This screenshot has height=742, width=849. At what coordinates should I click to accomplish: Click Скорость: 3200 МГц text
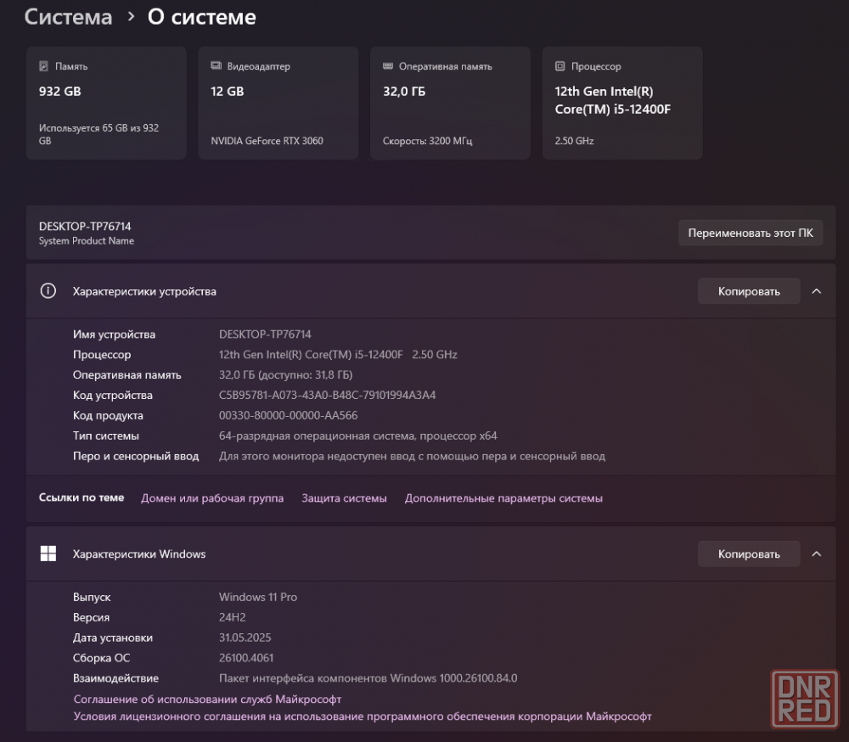coord(427,141)
